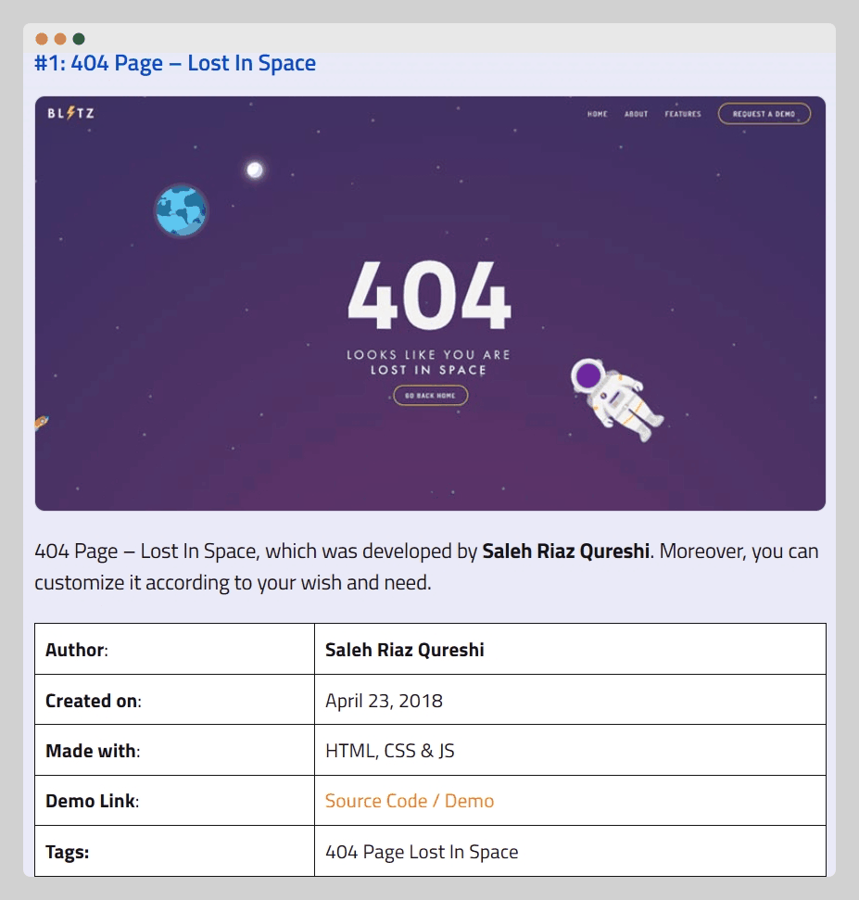The width and height of the screenshot is (859, 900).
Task: Click the green dot in the window bar
Action: click(79, 39)
